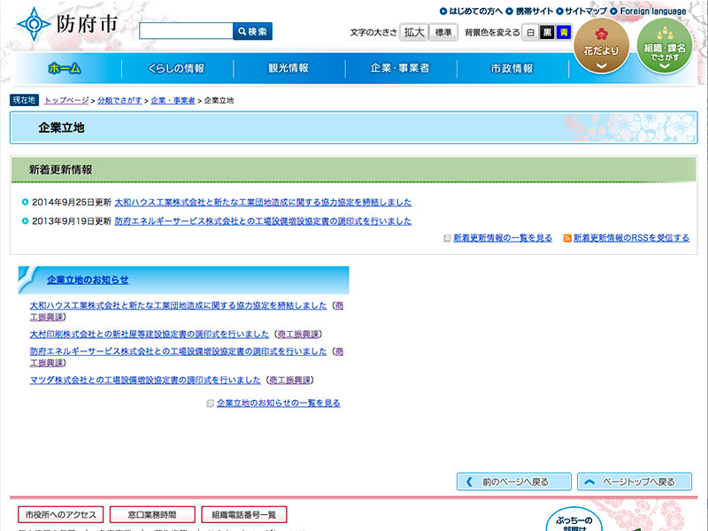Click the 分類でさがす breadcrumb link
The height and width of the screenshot is (531, 708).
tap(119, 100)
